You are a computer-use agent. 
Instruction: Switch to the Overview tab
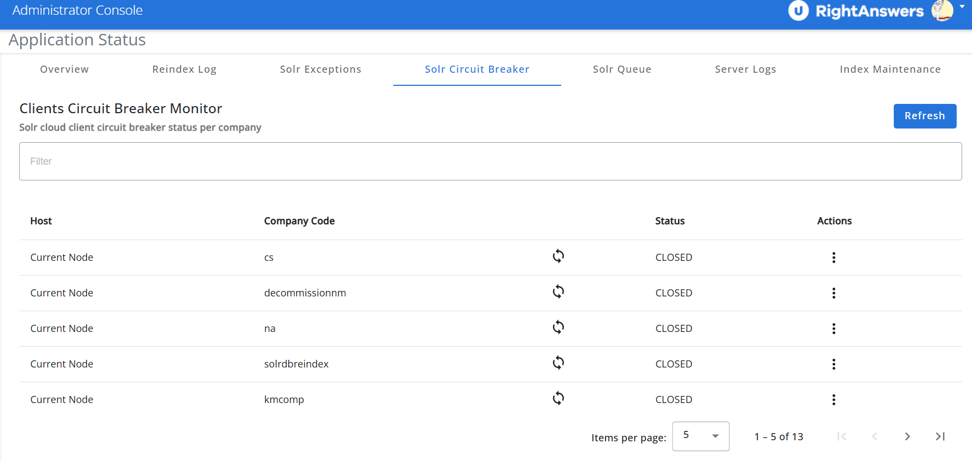(x=64, y=69)
